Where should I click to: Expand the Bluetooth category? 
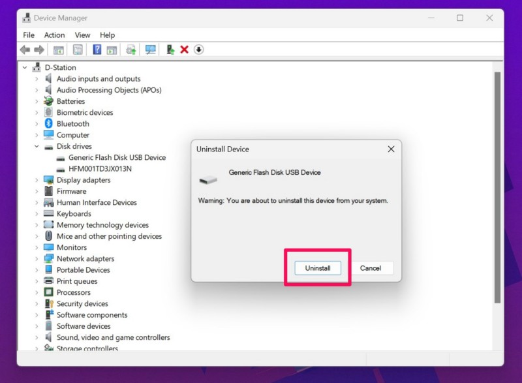point(37,124)
